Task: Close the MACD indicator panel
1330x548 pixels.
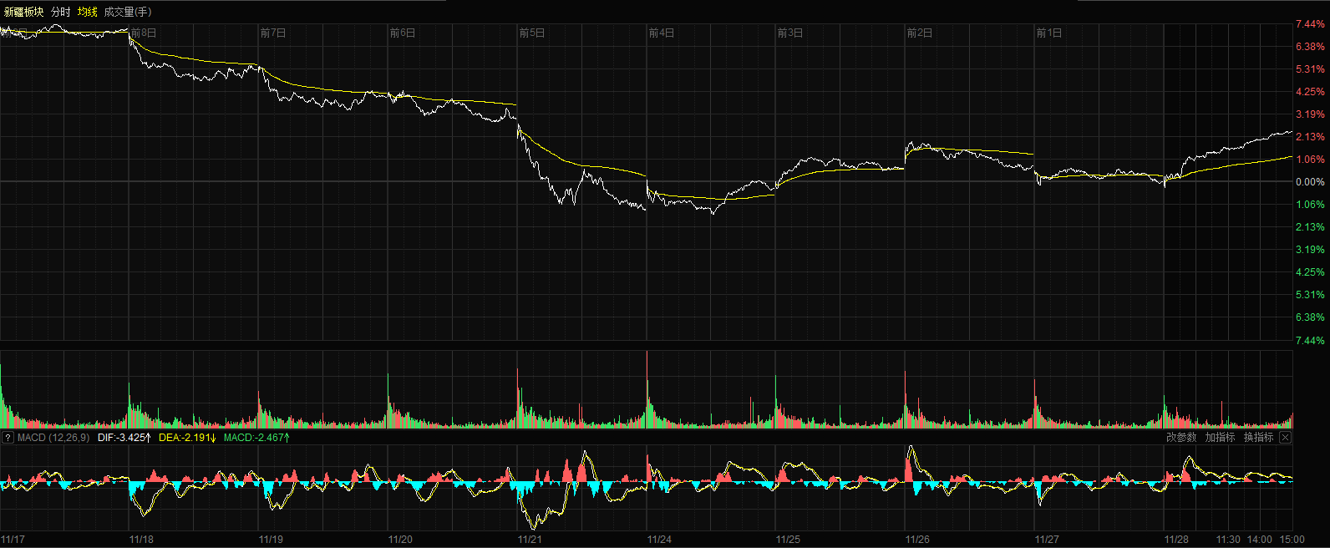Action: click(x=1285, y=438)
